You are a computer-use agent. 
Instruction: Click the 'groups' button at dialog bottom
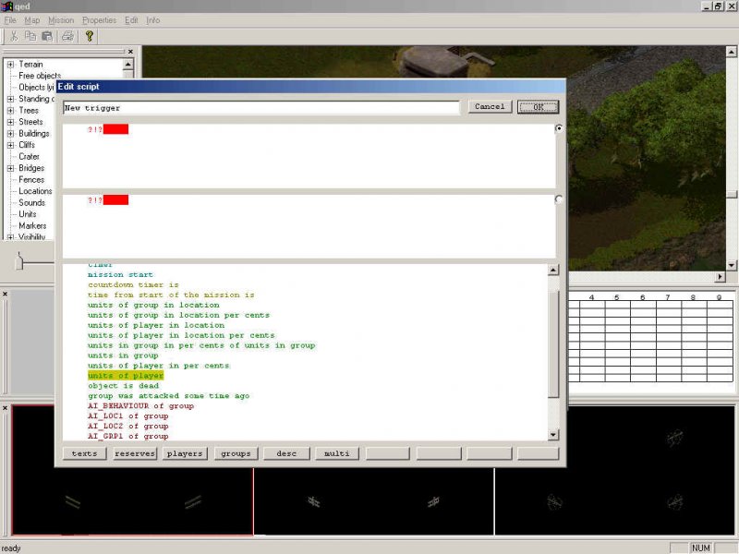point(236,453)
